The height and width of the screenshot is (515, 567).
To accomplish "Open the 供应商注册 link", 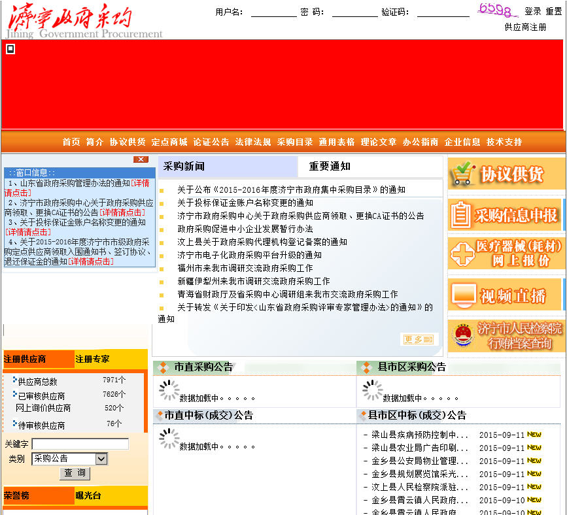I will point(525,27).
